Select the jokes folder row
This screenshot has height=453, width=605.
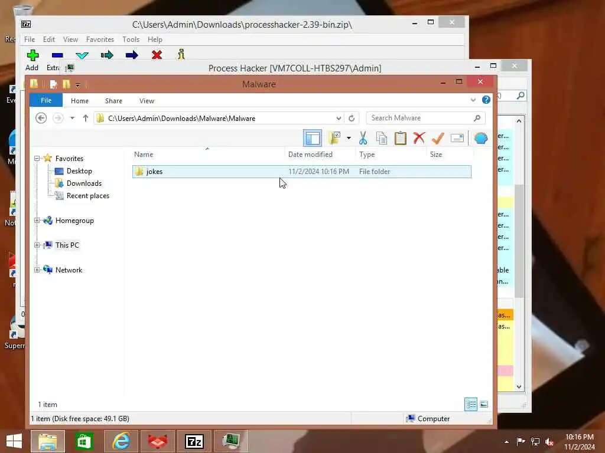click(302, 172)
